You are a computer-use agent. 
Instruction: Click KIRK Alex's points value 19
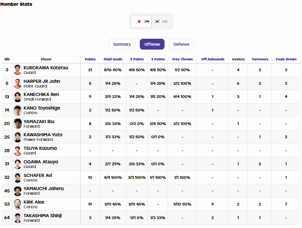tap(90, 204)
